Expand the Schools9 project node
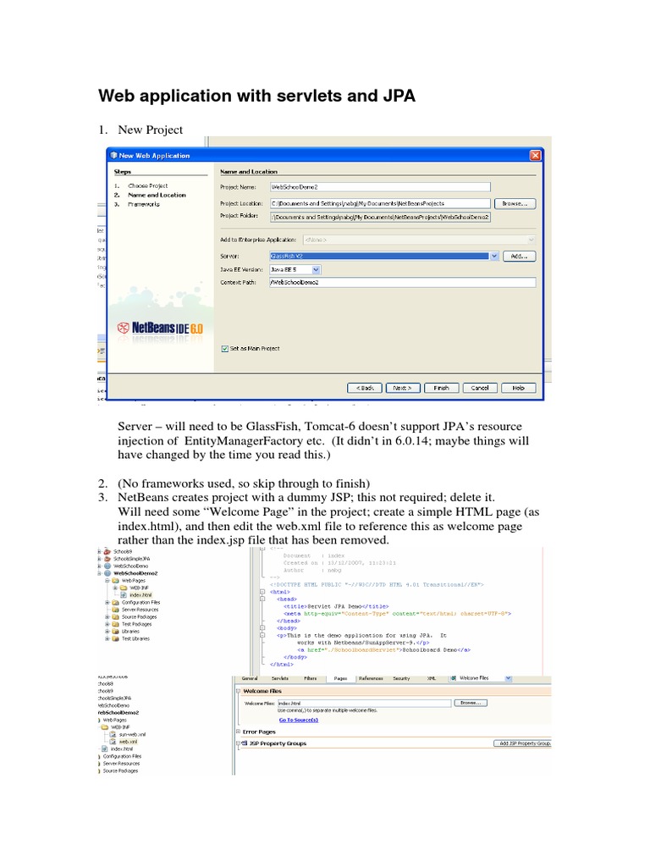 click(x=100, y=551)
